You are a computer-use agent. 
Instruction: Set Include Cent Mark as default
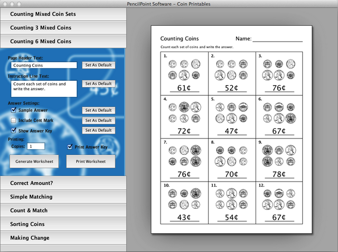[x=98, y=121]
